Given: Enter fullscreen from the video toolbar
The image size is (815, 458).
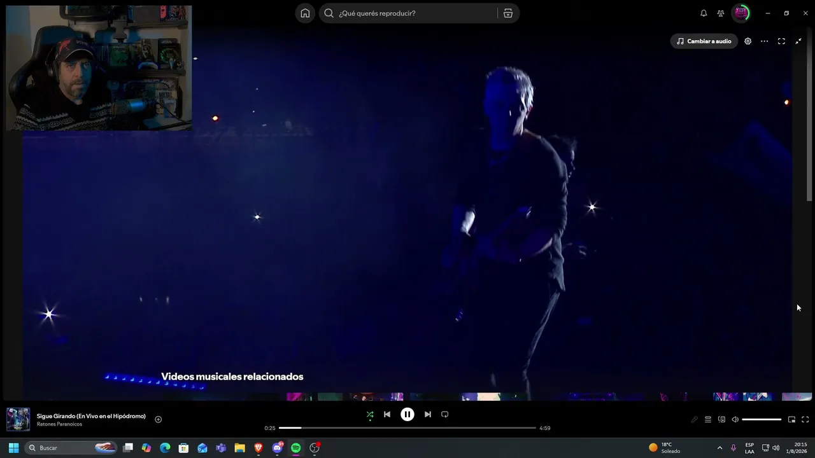Looking at the screenshot, I should pos(781,41).
